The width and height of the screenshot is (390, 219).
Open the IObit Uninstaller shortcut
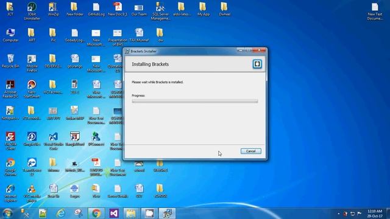(x=32, y=11)
